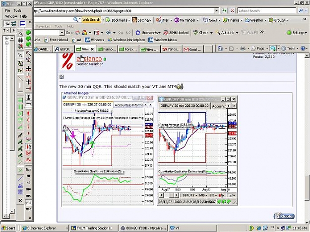Screen dimensions: 310x232
Task: Select the vertical line drawing tool
Action: [20, 85]
